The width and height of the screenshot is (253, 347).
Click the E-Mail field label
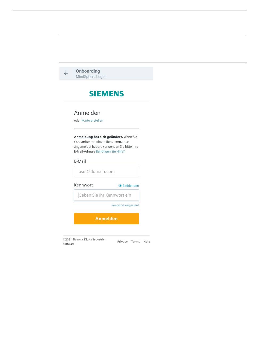[x=80, y=161]
